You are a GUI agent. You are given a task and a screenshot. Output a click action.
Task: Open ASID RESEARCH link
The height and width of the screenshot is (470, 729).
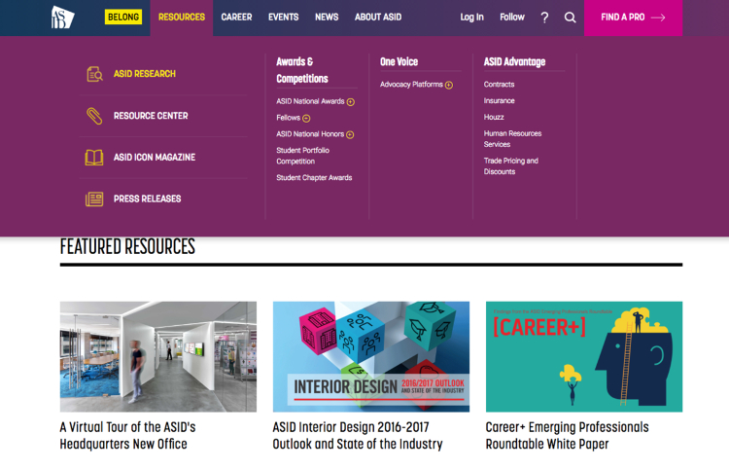pos(145,74)
